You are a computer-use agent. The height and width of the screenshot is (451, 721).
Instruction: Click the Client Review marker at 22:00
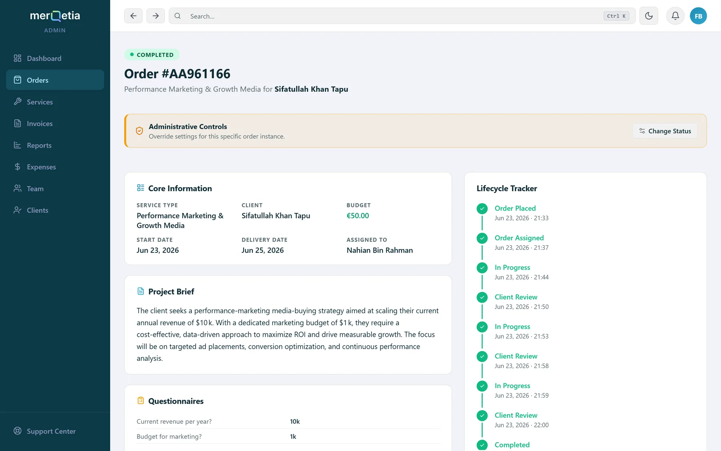[x=482, y=416]
